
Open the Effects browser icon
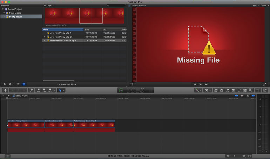216,90
